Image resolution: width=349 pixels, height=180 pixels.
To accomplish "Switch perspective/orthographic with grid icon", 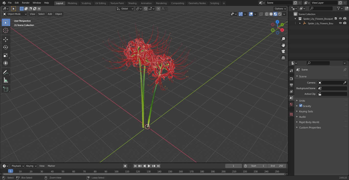I will 283,58.
